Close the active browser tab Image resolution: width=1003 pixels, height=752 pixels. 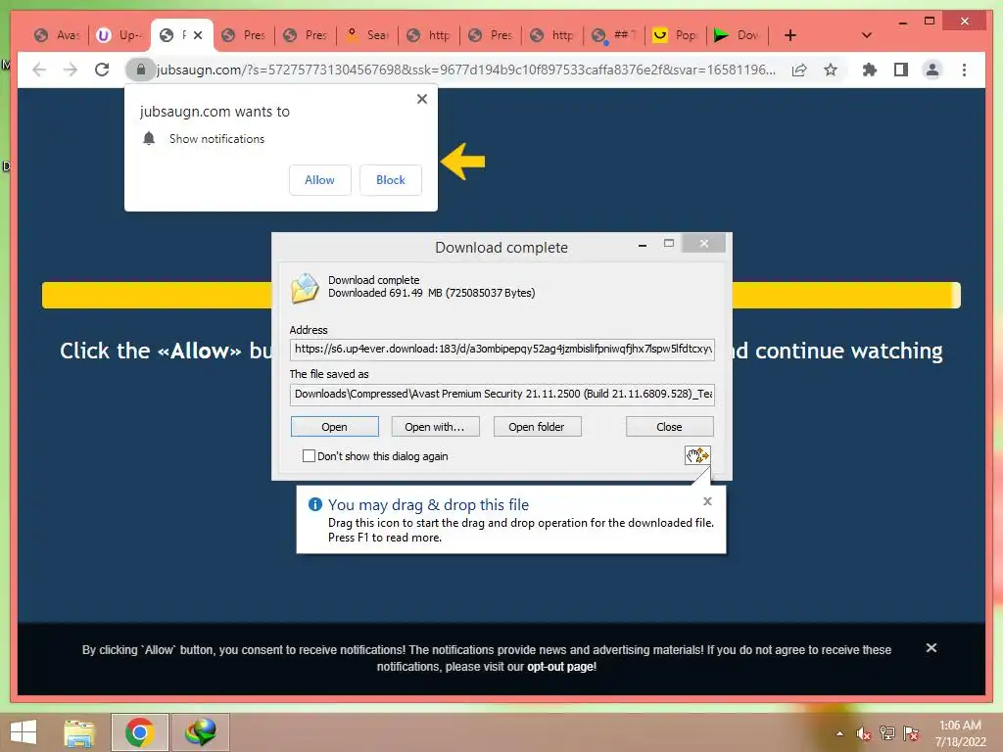198,35
